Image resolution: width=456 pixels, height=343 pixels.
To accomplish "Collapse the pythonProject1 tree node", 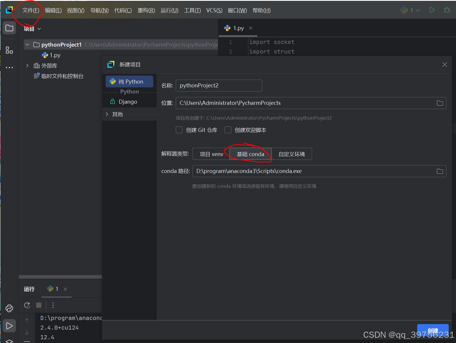I will [27, 45].
